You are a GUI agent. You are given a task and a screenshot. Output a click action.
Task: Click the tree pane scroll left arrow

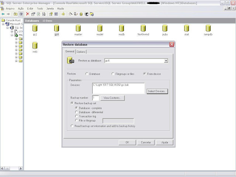2,169
